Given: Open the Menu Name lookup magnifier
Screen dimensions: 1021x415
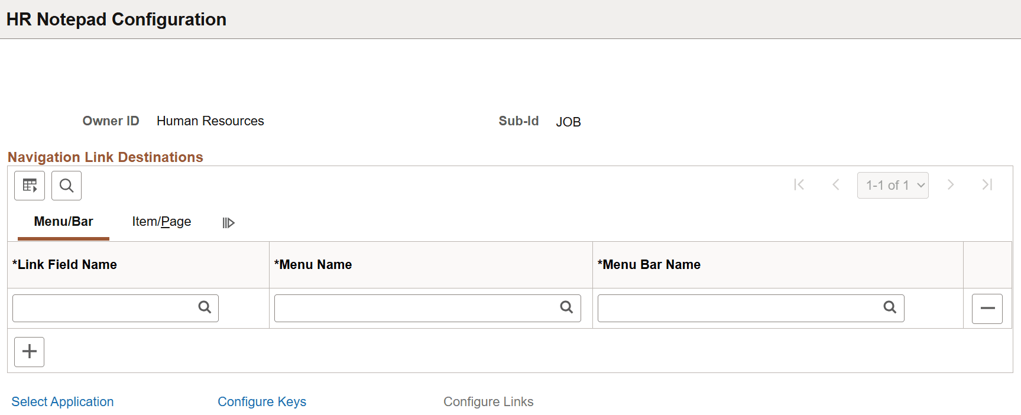Looking at the screenshot, I should click(566, 307).
